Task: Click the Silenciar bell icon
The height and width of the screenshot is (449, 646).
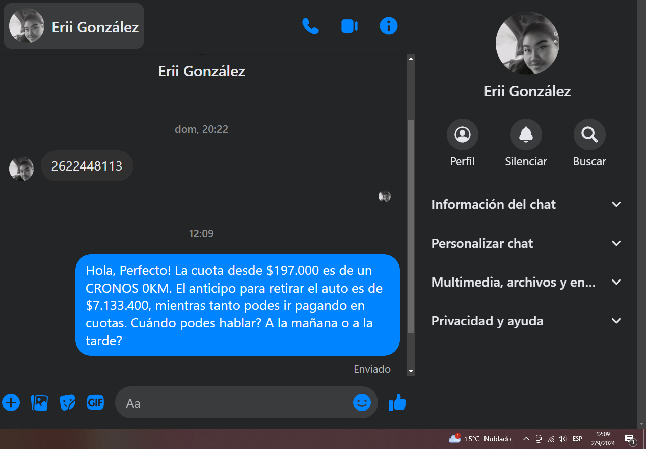Action: click(526, 134)
